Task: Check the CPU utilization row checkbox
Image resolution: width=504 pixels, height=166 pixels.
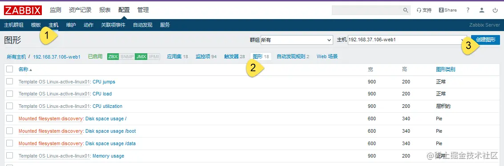Action: point(10,106)
